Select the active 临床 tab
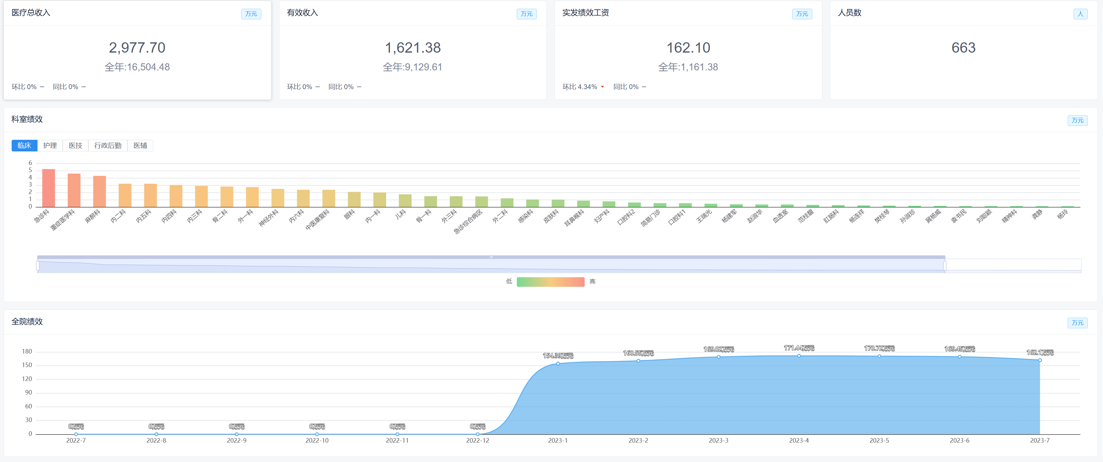The image size is (1103, 462). click(24, 146)
